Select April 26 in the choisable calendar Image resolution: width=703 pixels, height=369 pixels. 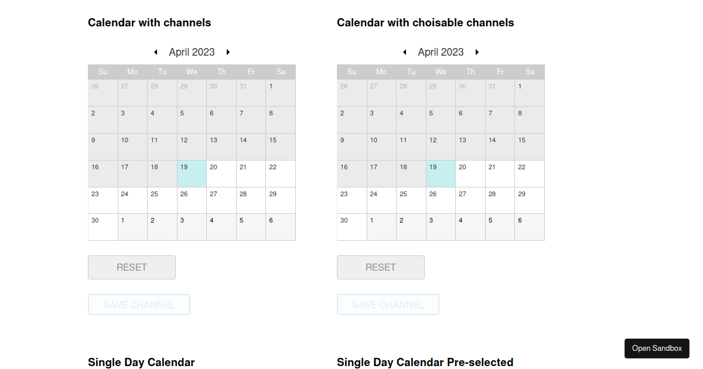[441, 200]
